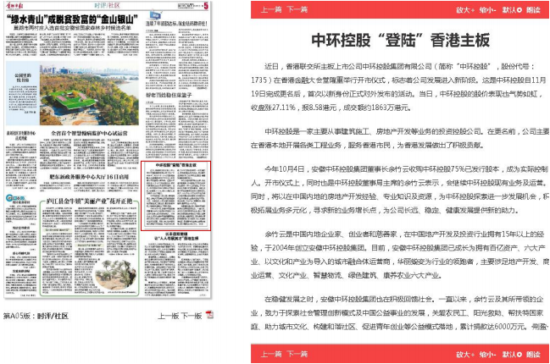
Task: Open the PDF download icon below the newspaper page
Action: coord(209,315)
